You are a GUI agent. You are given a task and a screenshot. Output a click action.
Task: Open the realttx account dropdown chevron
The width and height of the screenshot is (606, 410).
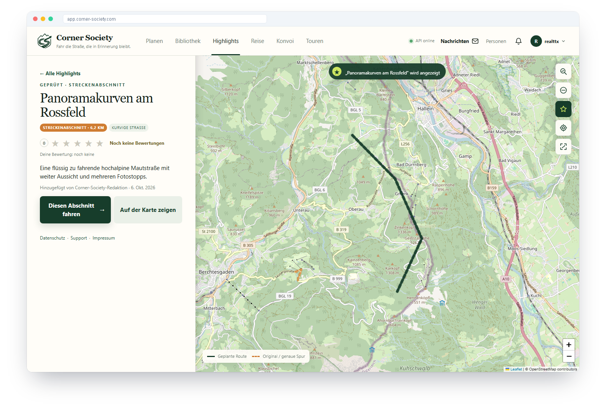pyautogui.click(x=563, y=41)
